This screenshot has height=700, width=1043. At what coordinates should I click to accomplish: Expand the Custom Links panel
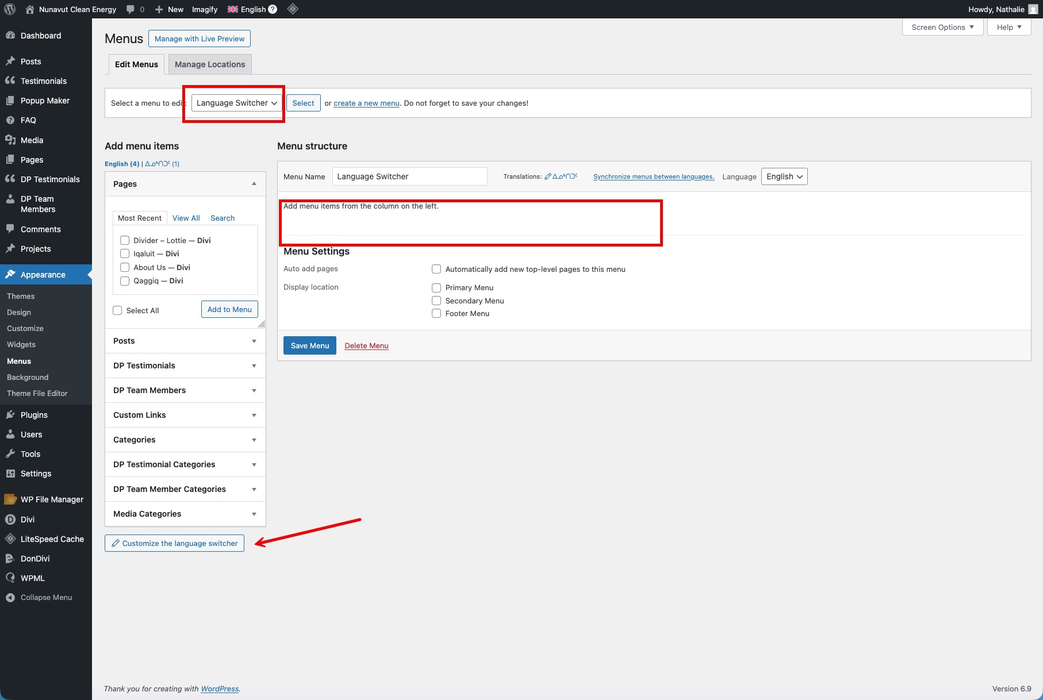pos(185,415)
